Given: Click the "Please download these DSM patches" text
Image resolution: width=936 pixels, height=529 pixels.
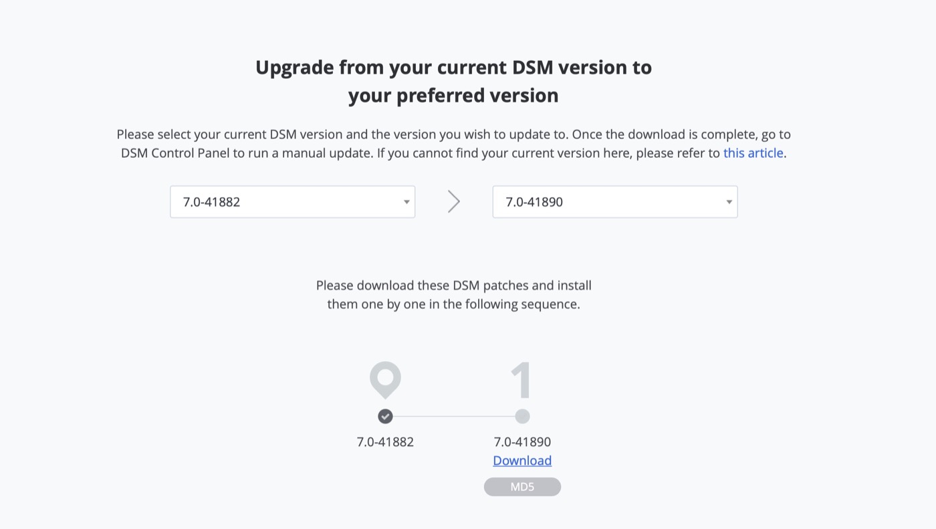Looking at the screenshot, I should click(x=453, y=286).
